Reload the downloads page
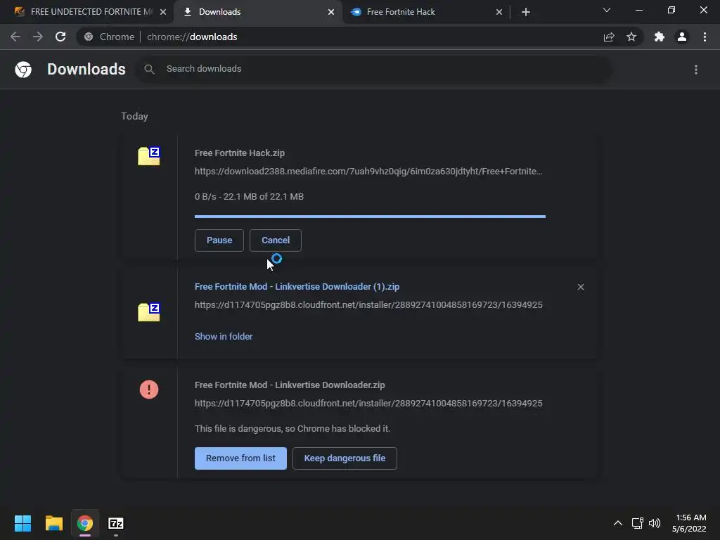Image resolution: width=720 pixels, height=540 pixels. [60, 37]
